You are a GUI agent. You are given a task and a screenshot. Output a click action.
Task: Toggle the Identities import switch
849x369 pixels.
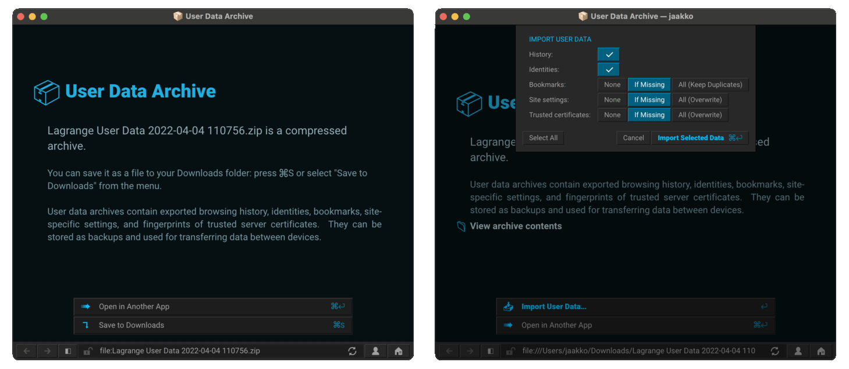pos(609,70)
